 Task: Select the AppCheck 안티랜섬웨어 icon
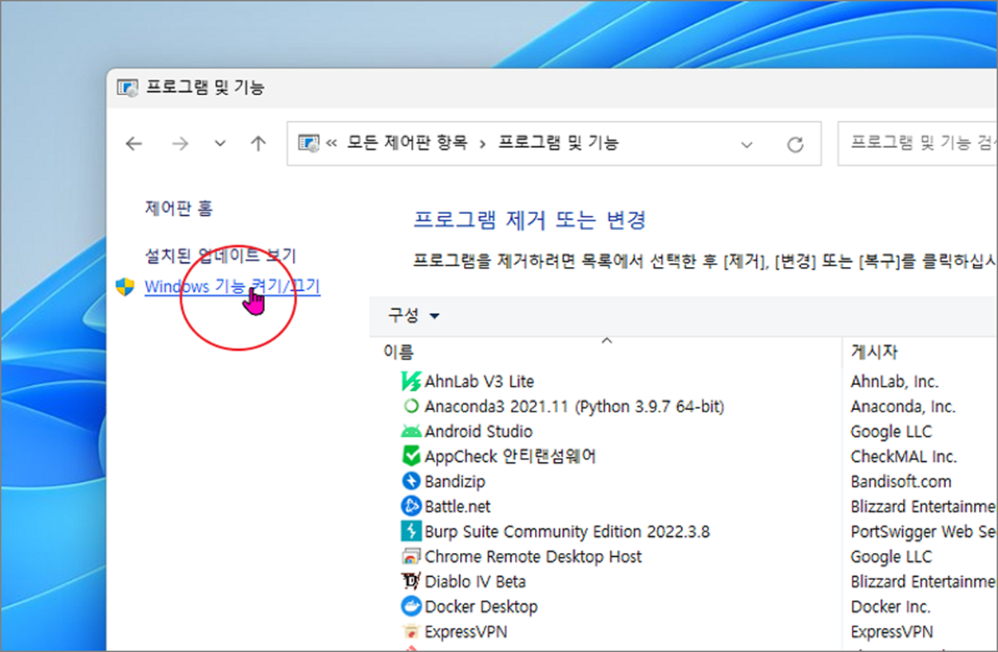click(x=411, y=456)
